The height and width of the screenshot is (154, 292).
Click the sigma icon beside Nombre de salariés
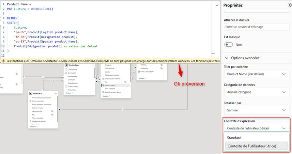coord(31,121)
